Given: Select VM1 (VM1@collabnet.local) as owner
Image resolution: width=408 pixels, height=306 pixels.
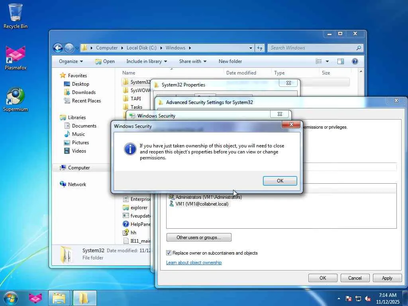Looking at the screenshot, I should 202,204.
